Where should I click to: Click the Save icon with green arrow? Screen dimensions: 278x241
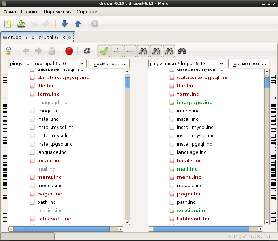click(21, 24)
